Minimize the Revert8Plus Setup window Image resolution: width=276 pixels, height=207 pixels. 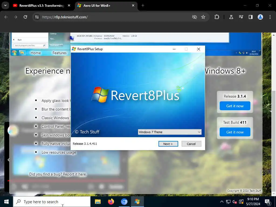point(174,49)
